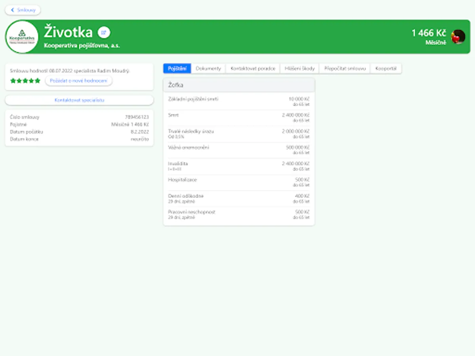Open the Kooperativa logo image
The height and width of the screenshot is (356, 475).
click(x=22, y=37)
